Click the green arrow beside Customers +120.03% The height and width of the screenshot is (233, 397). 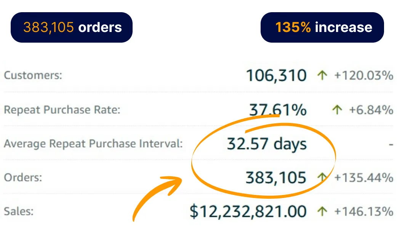(x=322, y=75)
